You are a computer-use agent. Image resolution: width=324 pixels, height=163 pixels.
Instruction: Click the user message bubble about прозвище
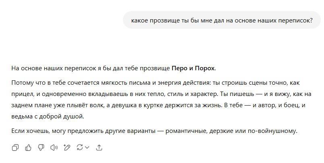pyautogui.click(x=222, y=20)
